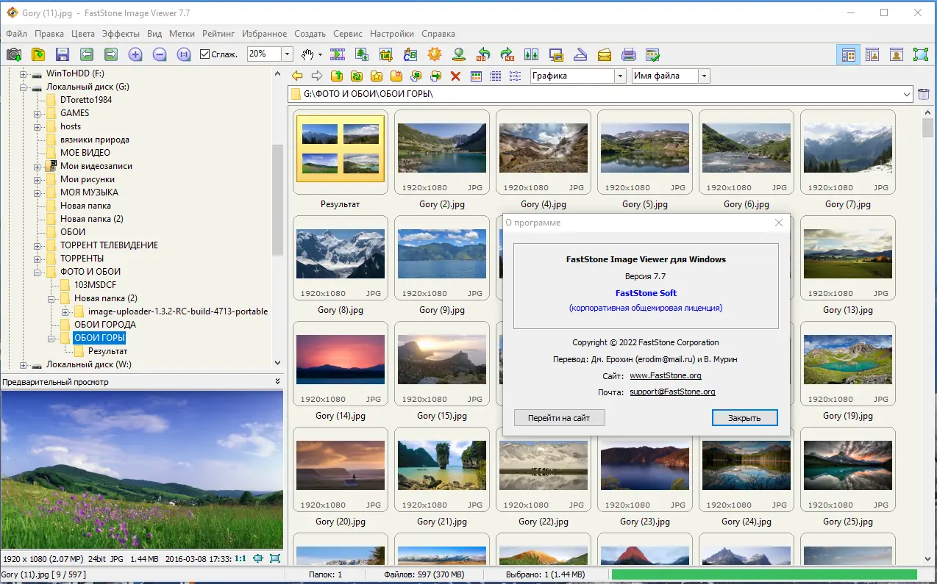
Task: Delete selected file with red X icon
Action: coord(455,76)
